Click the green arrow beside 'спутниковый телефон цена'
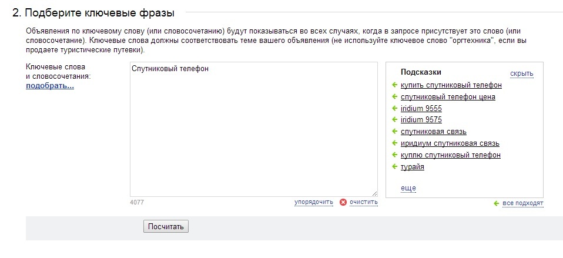This screenshot has height=258, width=563. tap(394, 96)
